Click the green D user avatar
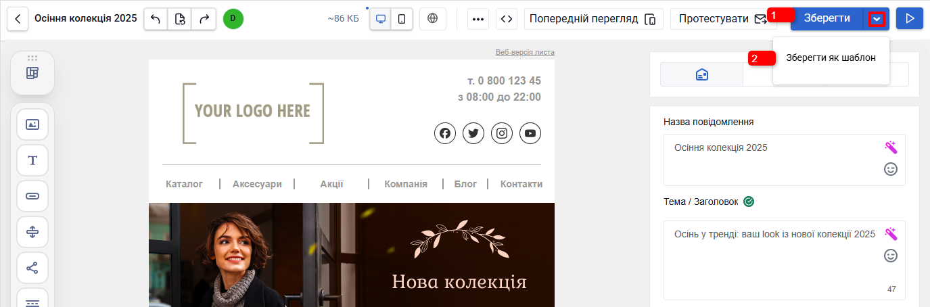930x307 pixels. (x=233, y=19)
